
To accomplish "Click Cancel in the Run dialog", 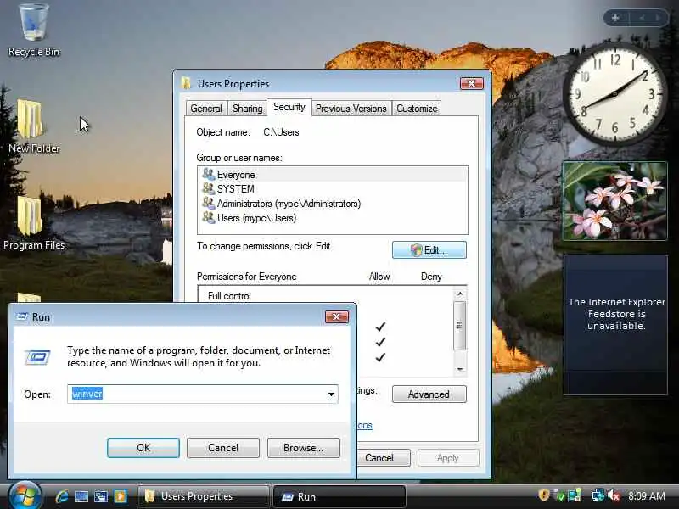I will point(223,448).
